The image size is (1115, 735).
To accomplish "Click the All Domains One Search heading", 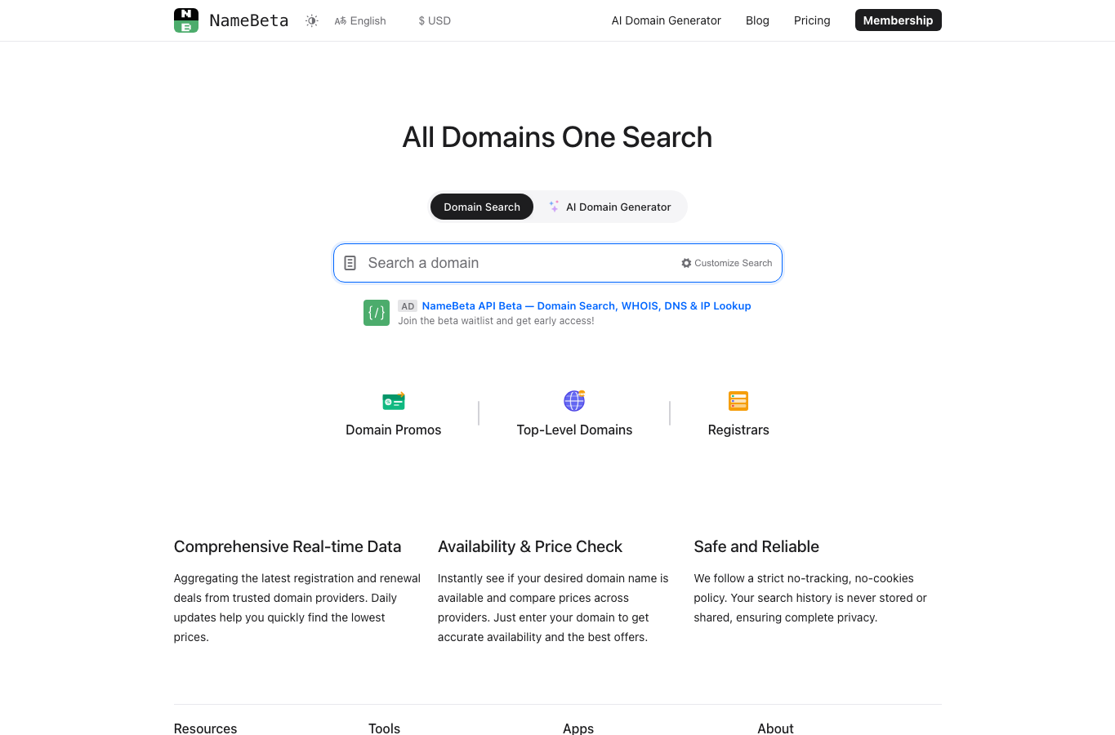I will tap(557, 137).
